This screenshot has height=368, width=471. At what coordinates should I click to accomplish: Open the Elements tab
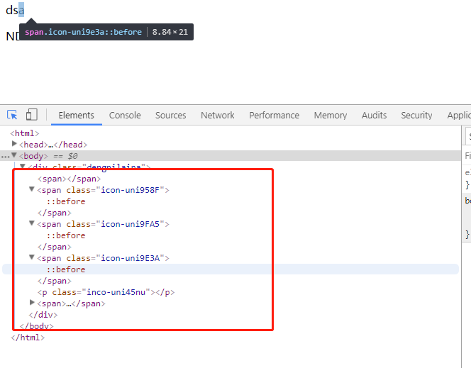pyautogui.click(x=77, y=116)
